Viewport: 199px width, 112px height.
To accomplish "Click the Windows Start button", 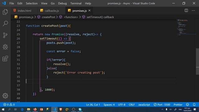I will tap(3, 110).
